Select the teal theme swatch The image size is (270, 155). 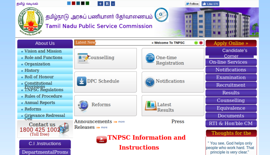pos(78,3)
